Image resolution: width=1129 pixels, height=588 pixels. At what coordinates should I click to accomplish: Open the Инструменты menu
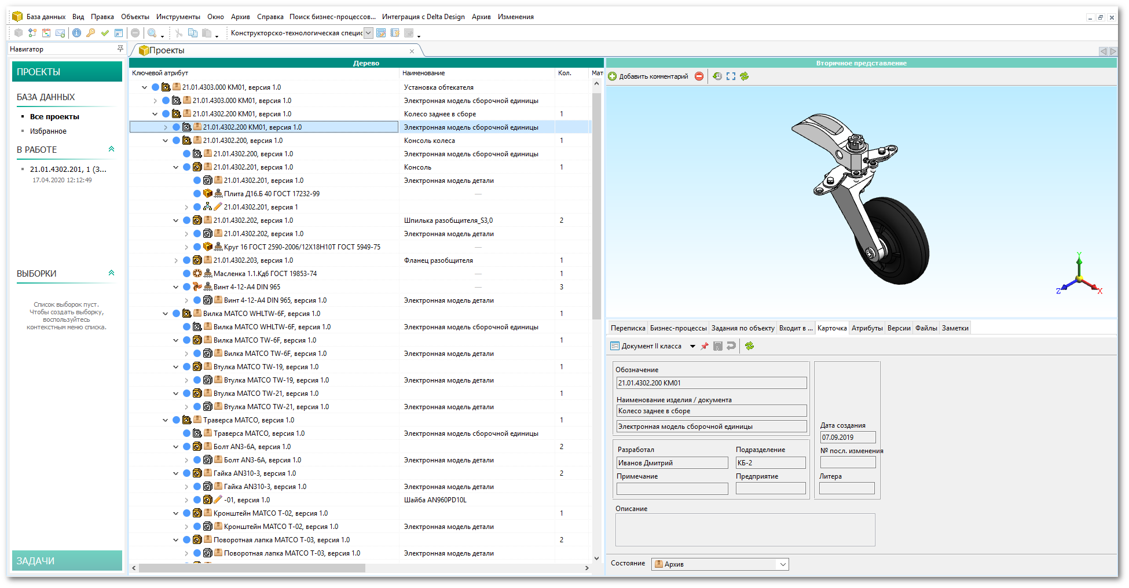pyautogui.click(x=178, y=17)
